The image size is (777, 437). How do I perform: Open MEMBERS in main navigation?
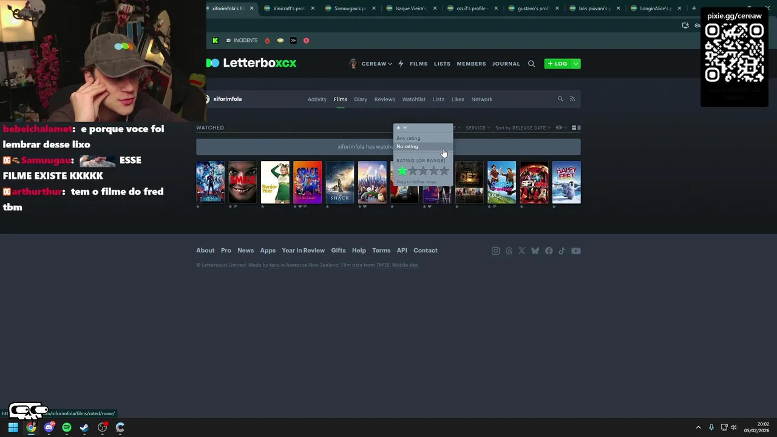click(x=471, y=64)
